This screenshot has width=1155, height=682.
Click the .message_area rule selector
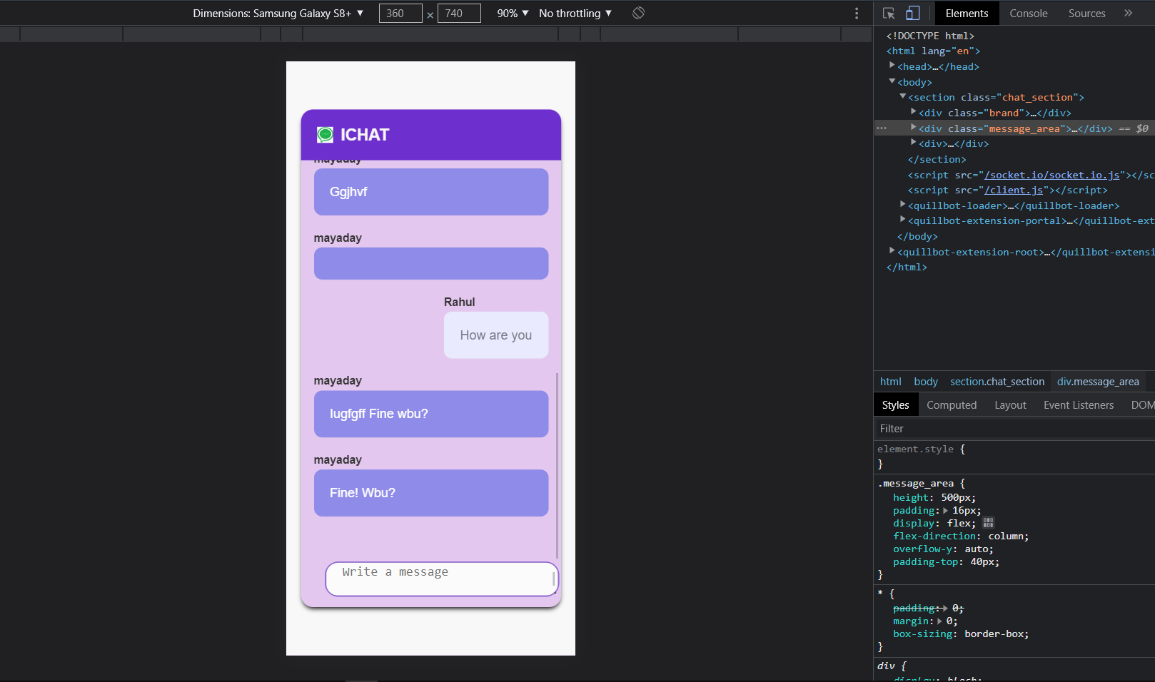[915, 483]
